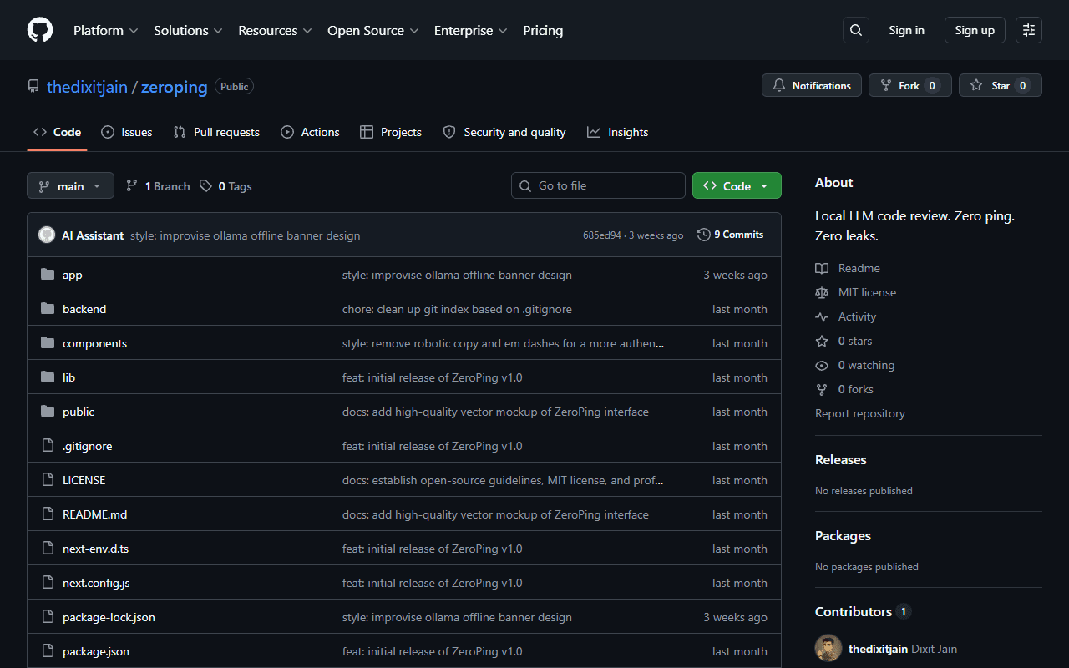Switch to the Actions tab

pos(311,132)
